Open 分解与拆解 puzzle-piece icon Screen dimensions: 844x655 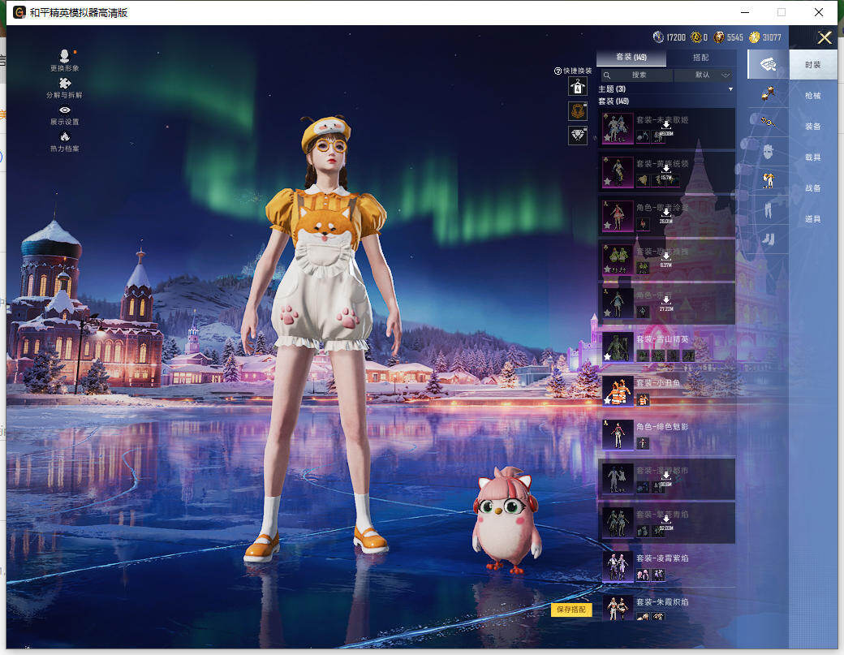pyautogui.click(x=64, y=84)
